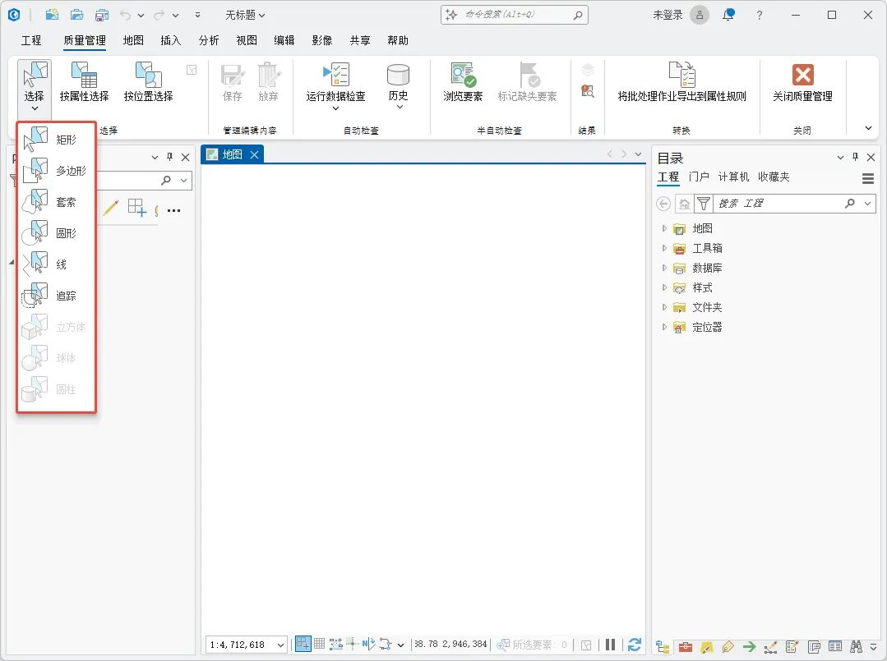
Task: Open catalog hamburger menu
Action: point(868,178)
